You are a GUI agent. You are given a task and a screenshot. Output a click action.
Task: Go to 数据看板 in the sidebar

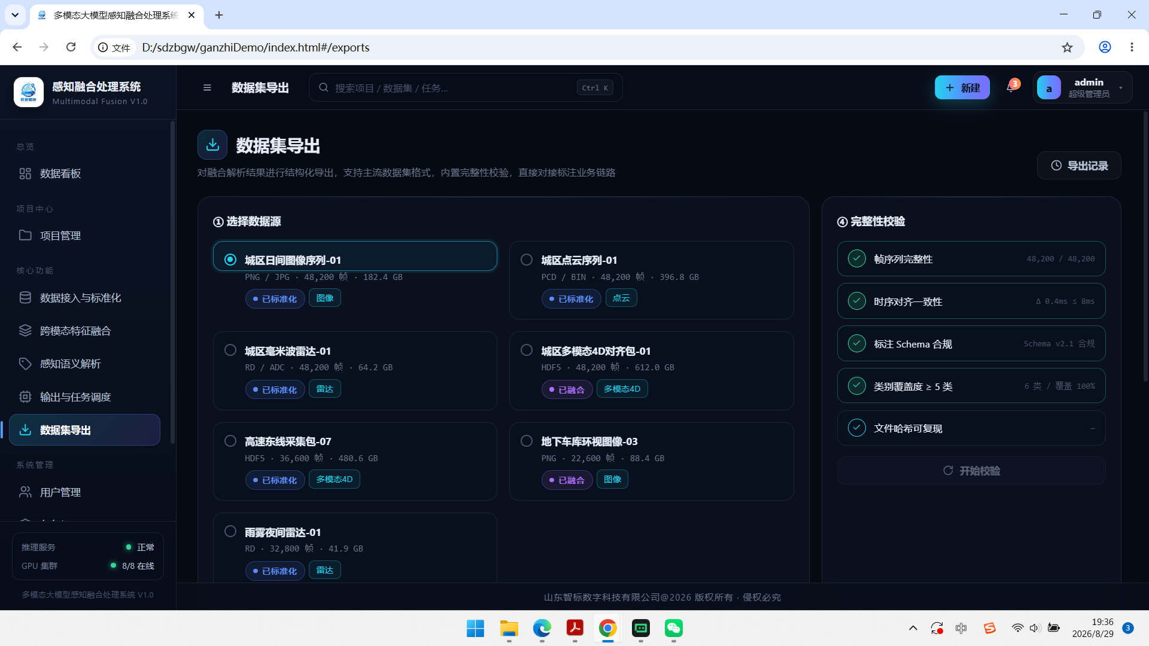pos(84,173)
